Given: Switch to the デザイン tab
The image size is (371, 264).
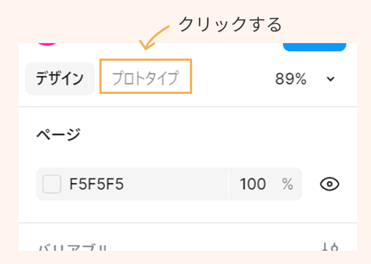Looking at the screenshot, I should pos(60,78).
